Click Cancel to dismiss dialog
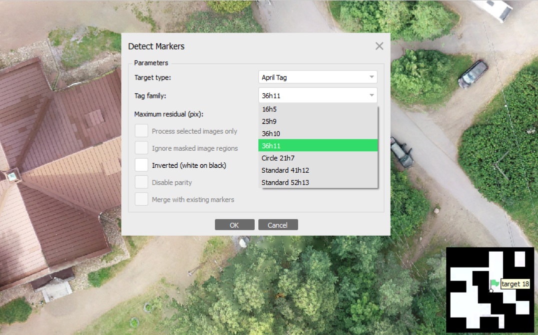Screen dimensions: 538x335 click(x=278, y=225)
